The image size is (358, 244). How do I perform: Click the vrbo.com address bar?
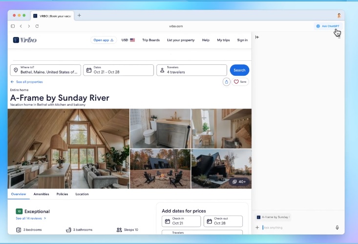pyautogui.click(x=176, y=26)
